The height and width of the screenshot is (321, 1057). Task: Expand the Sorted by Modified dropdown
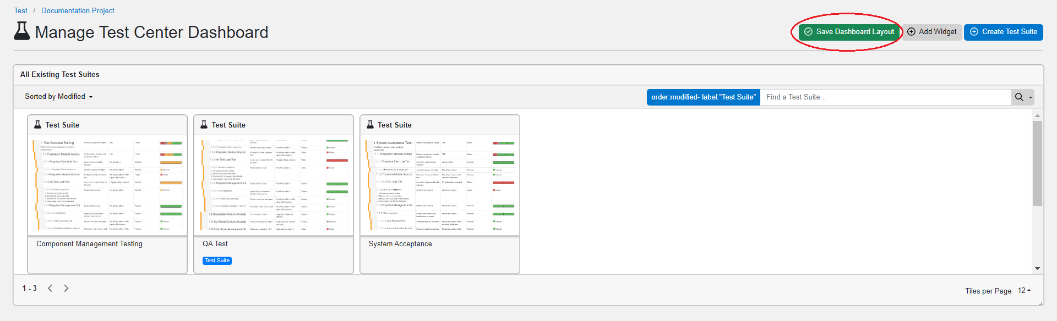click(x=59, y=97)
